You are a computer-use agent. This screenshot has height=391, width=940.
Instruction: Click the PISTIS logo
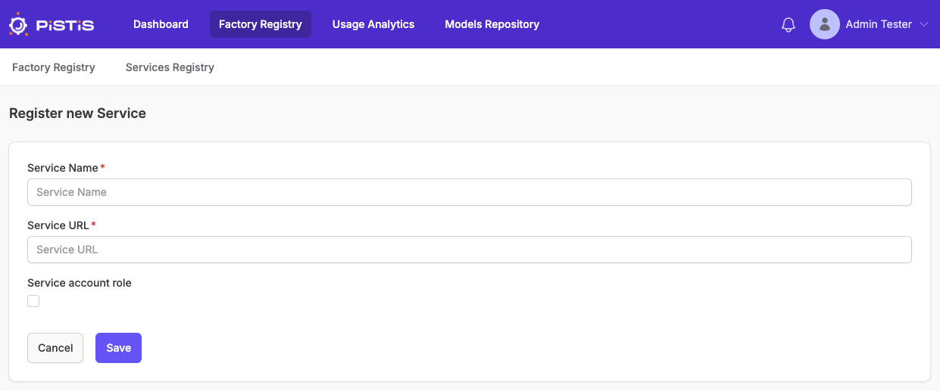tap(52, 24)
